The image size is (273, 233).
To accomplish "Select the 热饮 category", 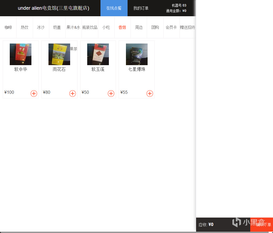I will coord(25,27).
